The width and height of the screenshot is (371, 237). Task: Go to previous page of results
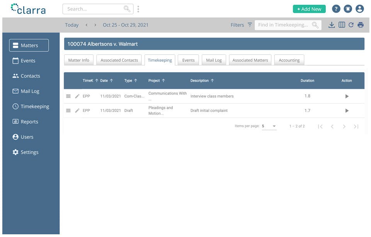click(x=332, y=126)
